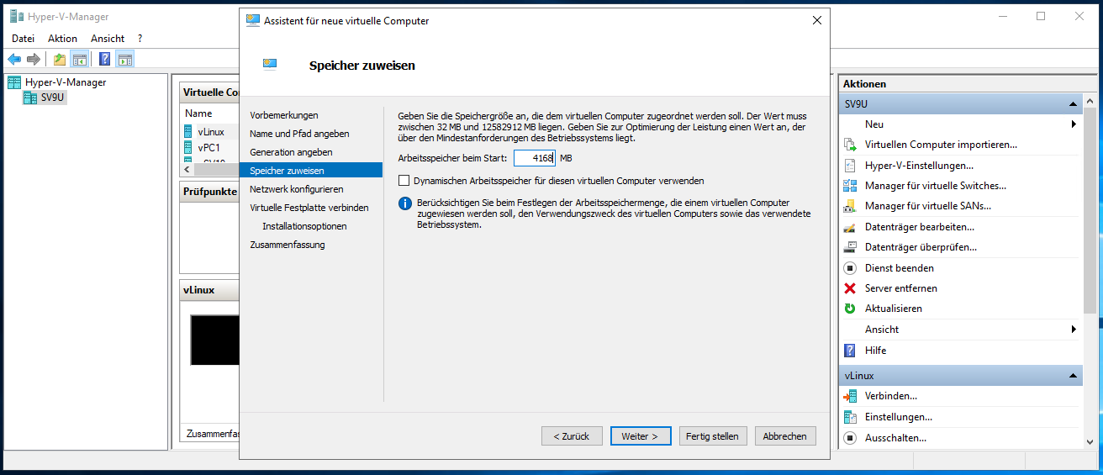
Task: Click Virtuellen Computer importieren... action
Action: tap(941, 145)
